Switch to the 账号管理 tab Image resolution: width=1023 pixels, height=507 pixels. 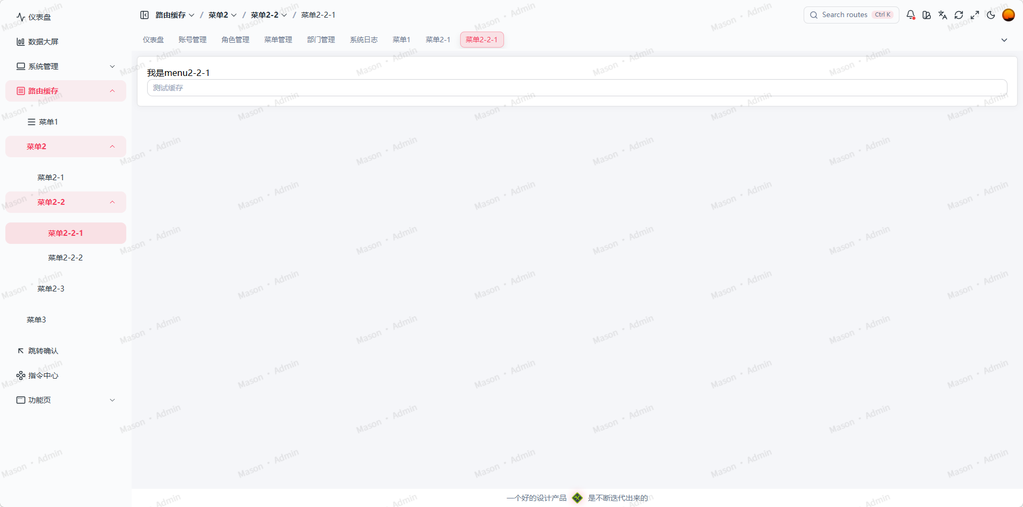click(x=193, y=39)
